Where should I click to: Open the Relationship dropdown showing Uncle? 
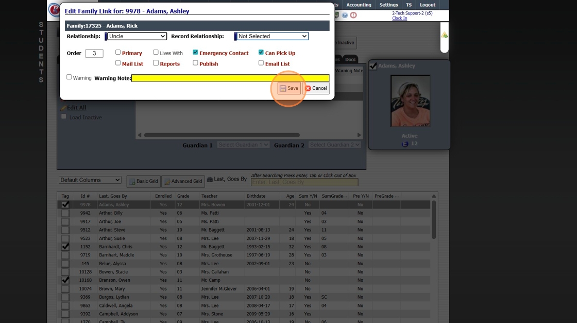(x=137, y=36)
